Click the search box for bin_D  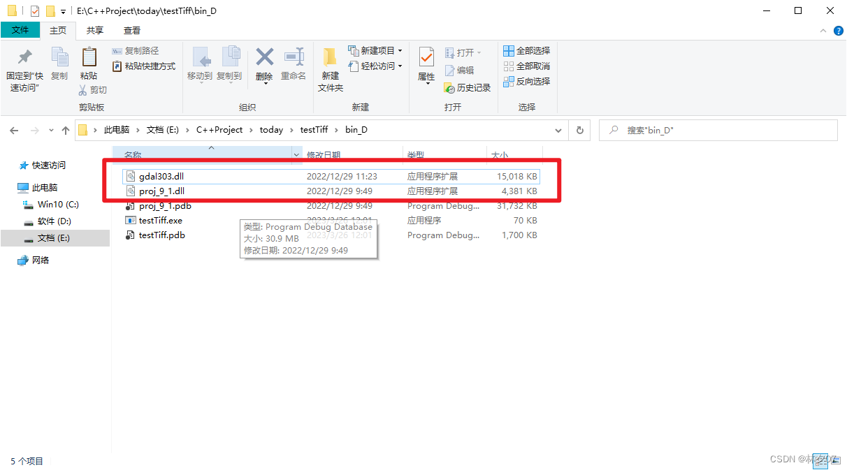coord(718,131)
